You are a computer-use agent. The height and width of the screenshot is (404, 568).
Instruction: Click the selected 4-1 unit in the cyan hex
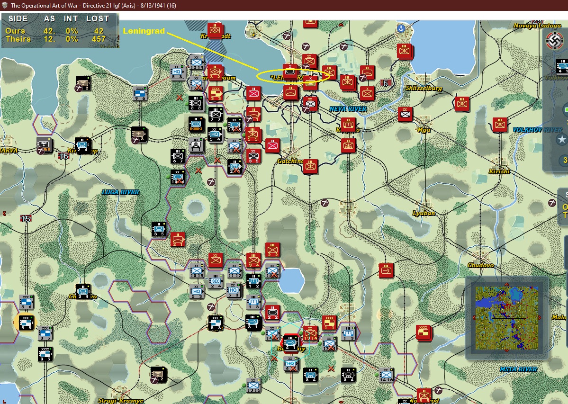coord(290,342)
